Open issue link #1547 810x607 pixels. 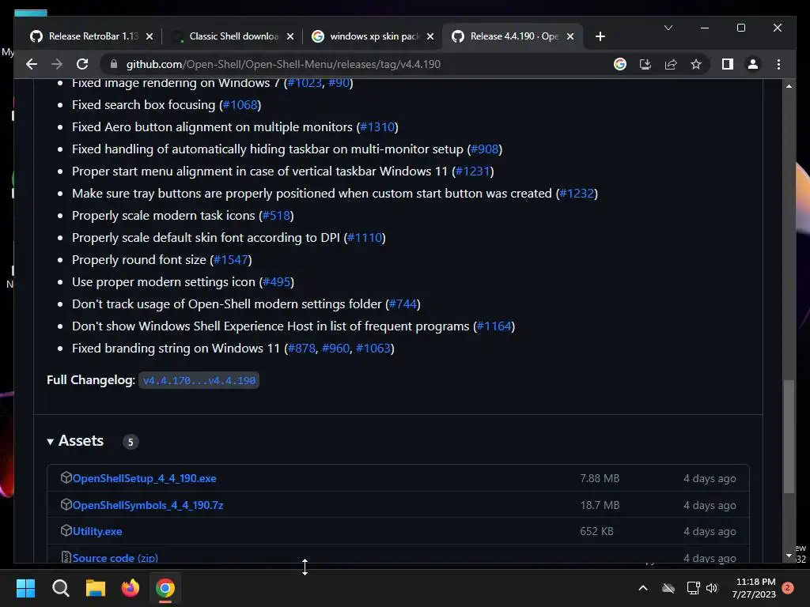231,260
